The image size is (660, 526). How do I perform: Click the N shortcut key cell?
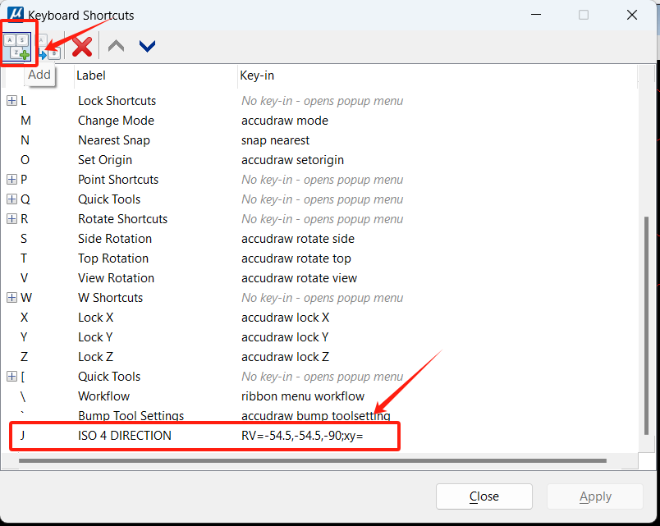(25, 140)
